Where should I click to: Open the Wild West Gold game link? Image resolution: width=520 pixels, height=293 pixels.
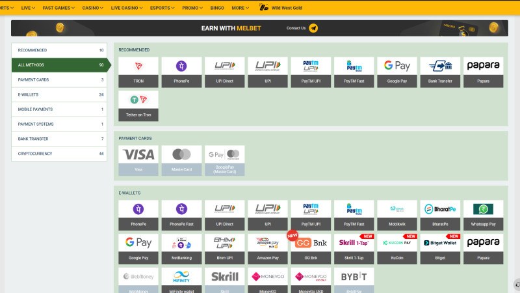coord(281,8)
